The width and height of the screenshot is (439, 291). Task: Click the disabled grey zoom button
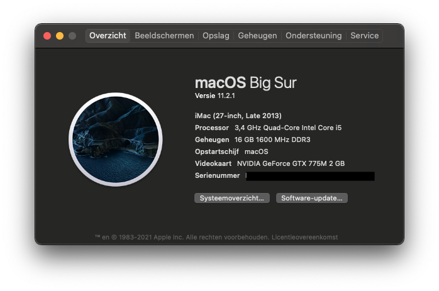point(72,36)
